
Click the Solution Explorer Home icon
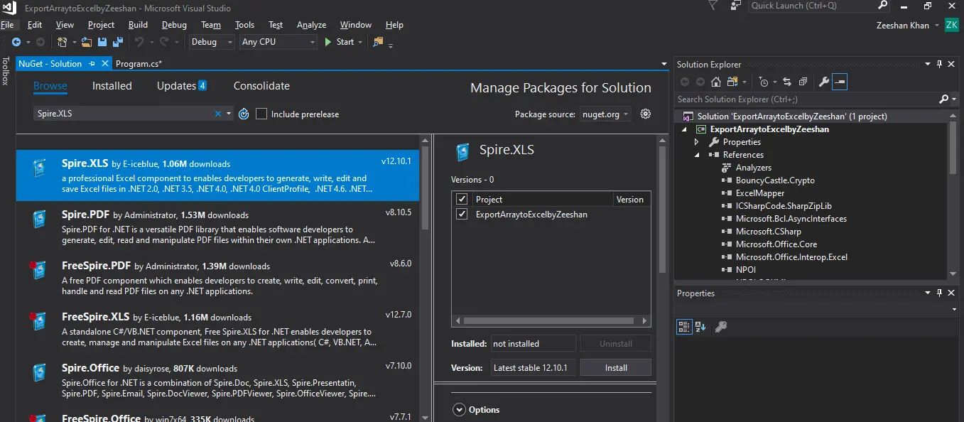716,82
